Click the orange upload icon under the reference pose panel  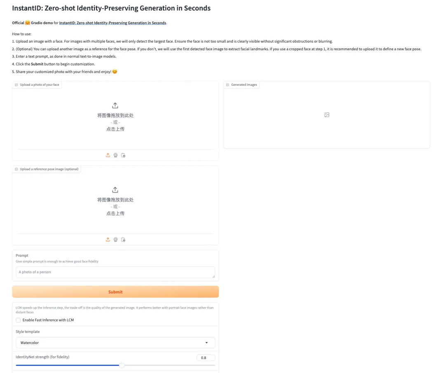point(108,239)
